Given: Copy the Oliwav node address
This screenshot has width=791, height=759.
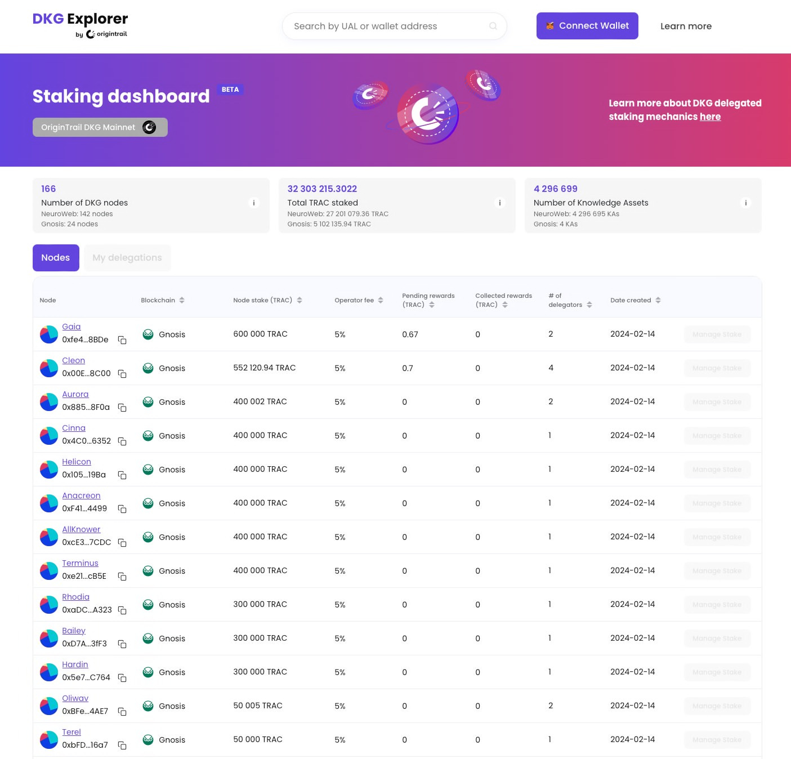Looking at the screenshot, I should click(x=122, y=712).
